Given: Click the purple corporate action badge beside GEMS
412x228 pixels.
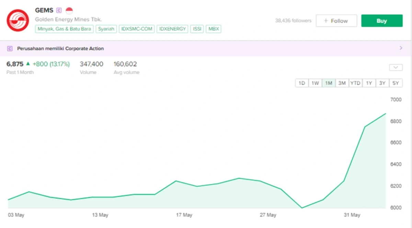Looking at the screenshot, I should (x=59, y=10).
